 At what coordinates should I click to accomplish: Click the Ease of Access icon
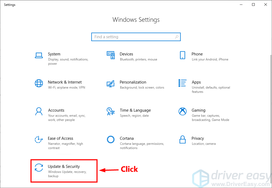[39, 139]
